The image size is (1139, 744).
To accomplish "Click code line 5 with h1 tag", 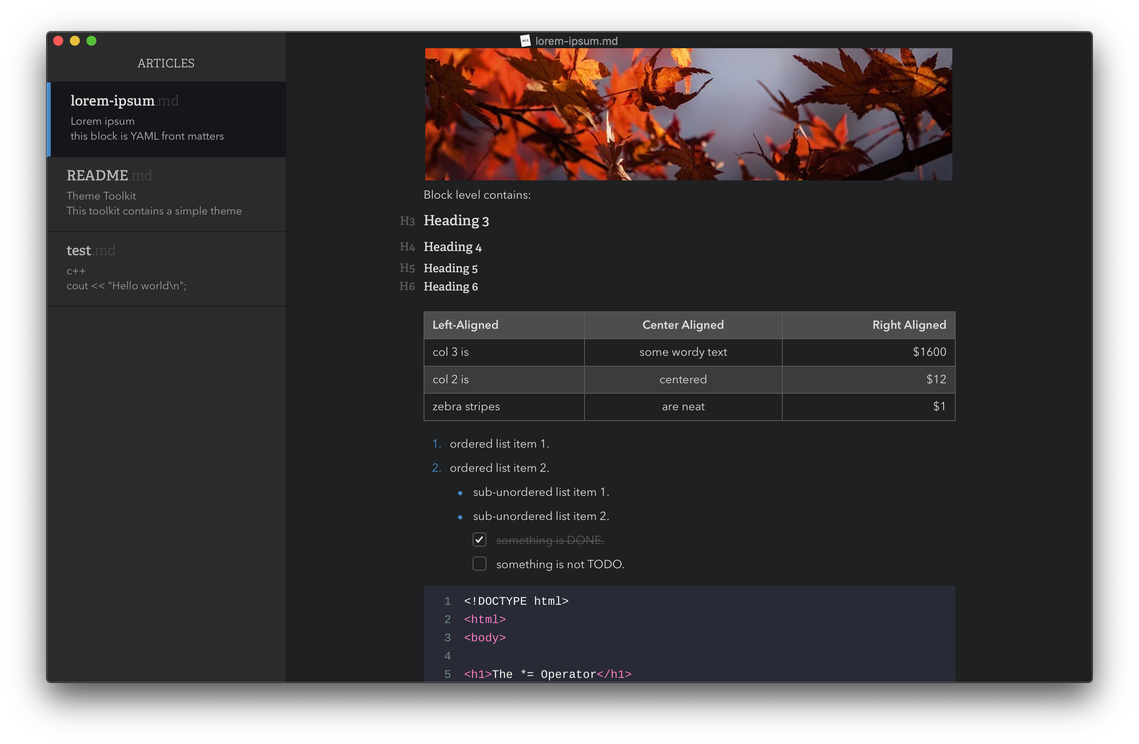I will 547,674.
